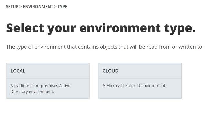Pick the on-premises Active Directory description
The width and height of the screenshot is (220, 125).
[40, 89]
